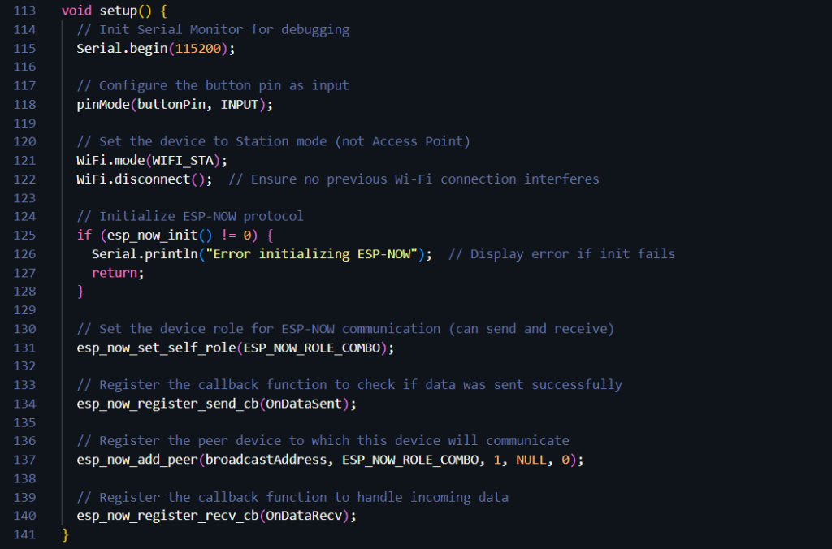Click the INPUT constant in pinMode
832x549 pixels.
(x=243, y=104)
